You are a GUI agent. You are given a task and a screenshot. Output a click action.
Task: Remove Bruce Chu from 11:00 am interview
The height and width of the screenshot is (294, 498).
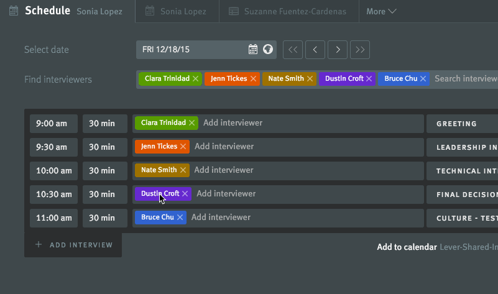click(180, 217)
